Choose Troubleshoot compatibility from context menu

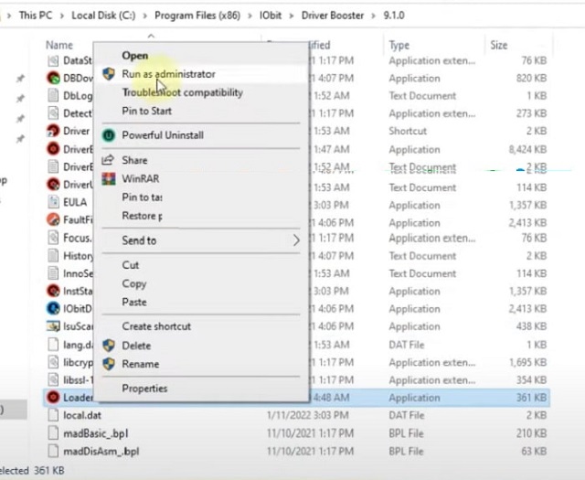[182, 92]
